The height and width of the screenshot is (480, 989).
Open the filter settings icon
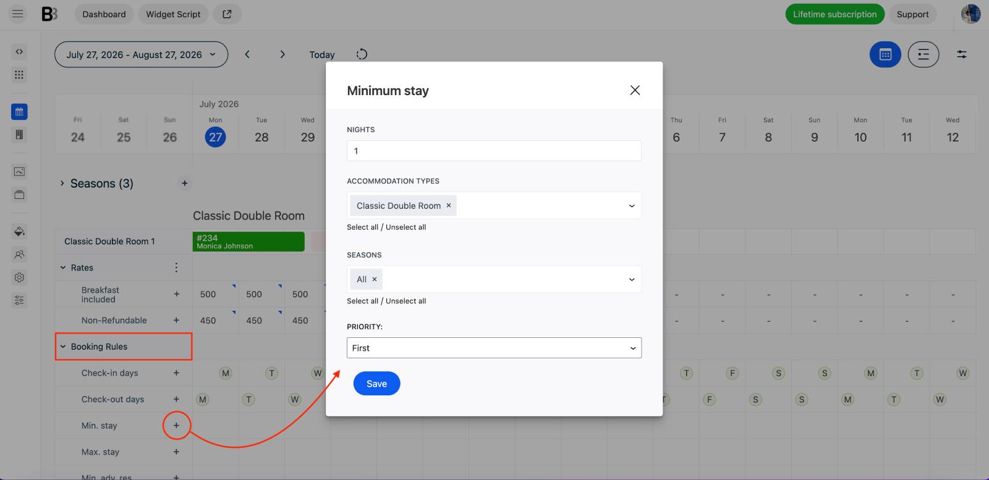(x=962, y=54)
